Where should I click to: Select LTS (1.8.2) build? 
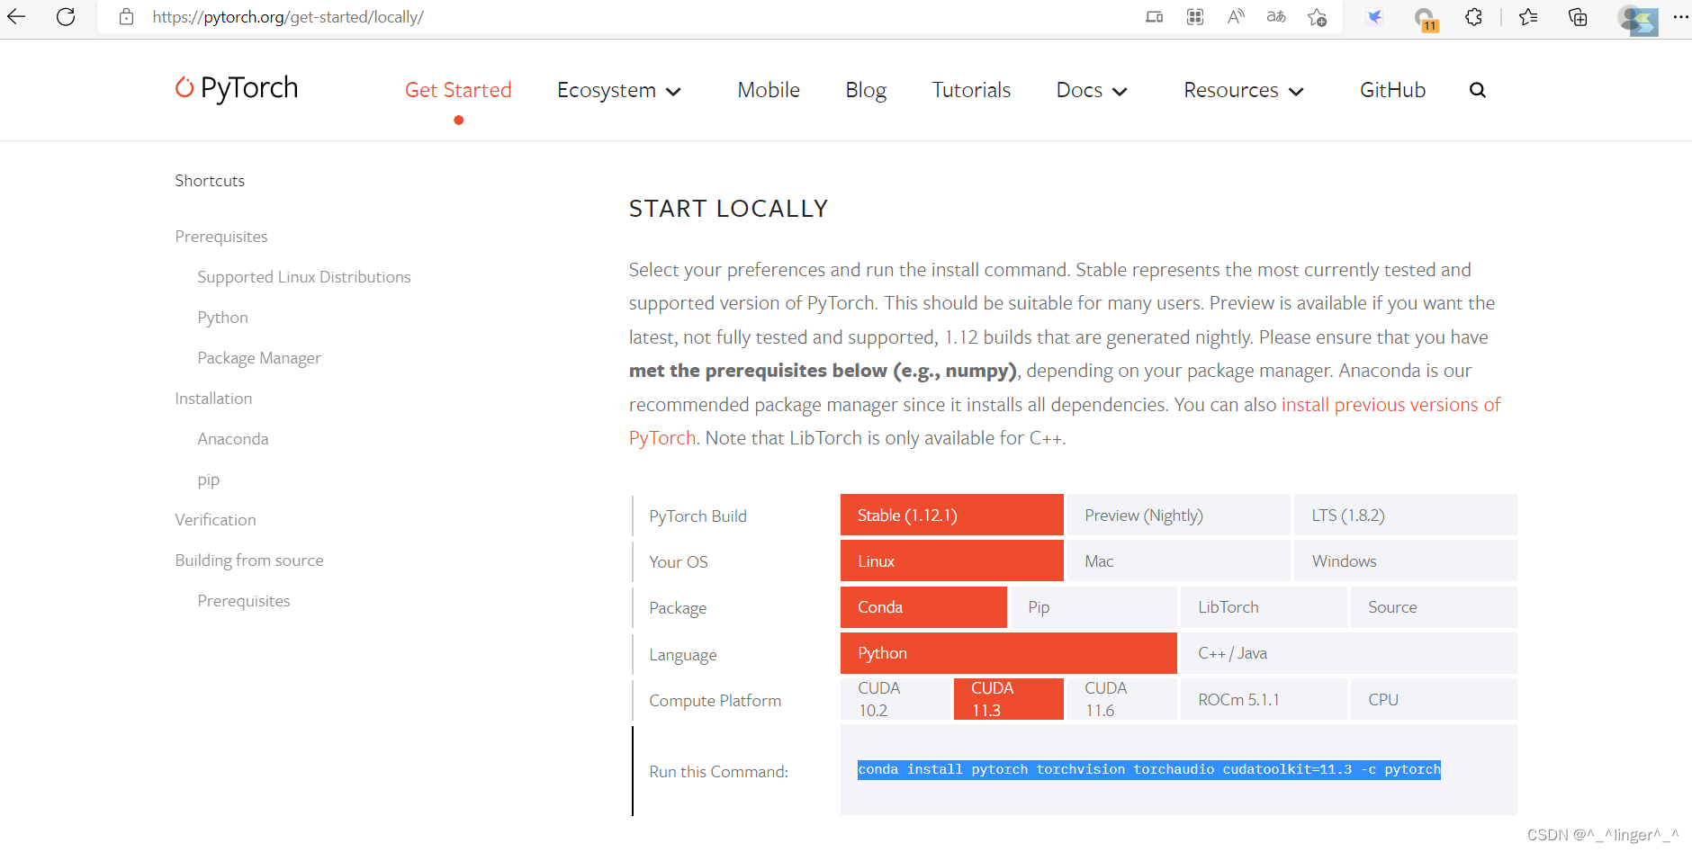(x=1405, y=515)
